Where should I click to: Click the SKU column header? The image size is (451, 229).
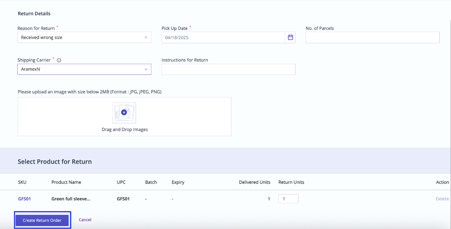pos(22,182)
